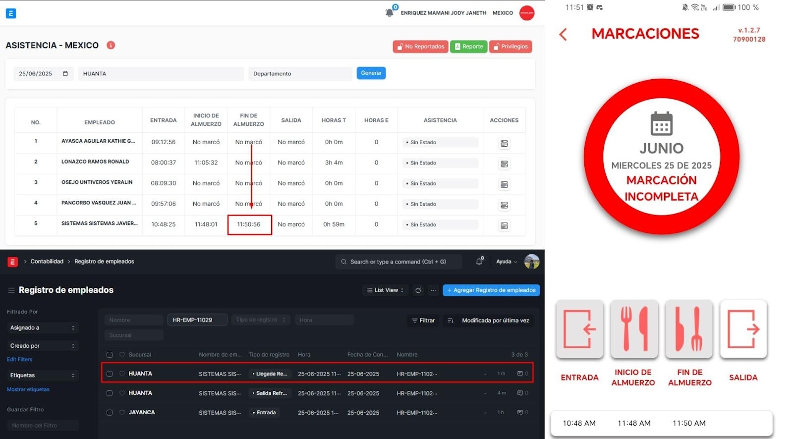Open actions icon for LONAZCO RAMOS RONALD

(x=504, y=164)
